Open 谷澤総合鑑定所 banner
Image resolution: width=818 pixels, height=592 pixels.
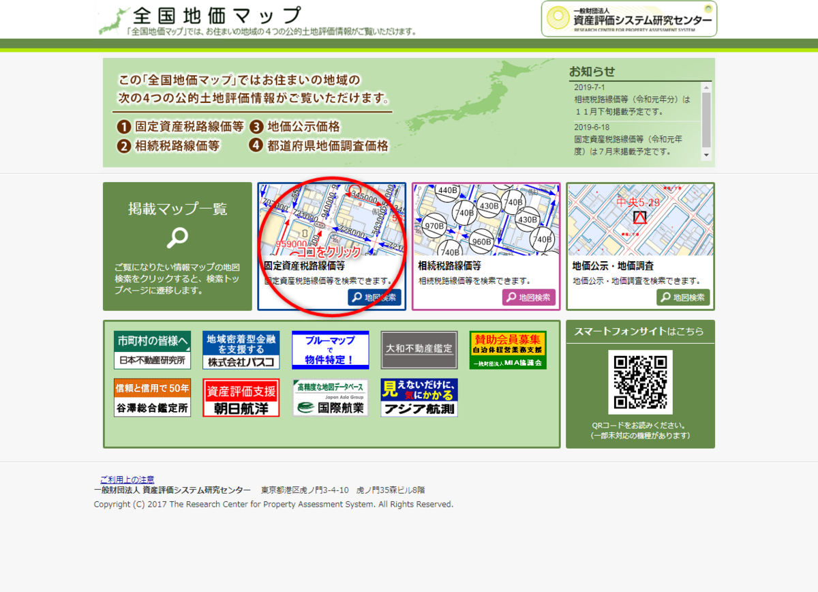(x=152, y=398)
